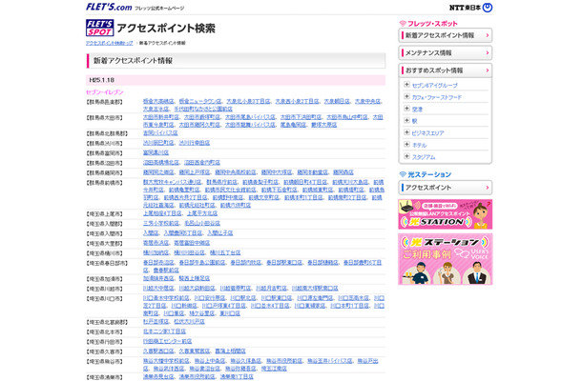Open the セブン&アイグループ link text
The height and width of the screenshot is (381, 582).
[x=435, y=85]
